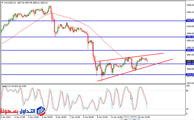Click the blue 1875.00 price level label

pos(190,50)
